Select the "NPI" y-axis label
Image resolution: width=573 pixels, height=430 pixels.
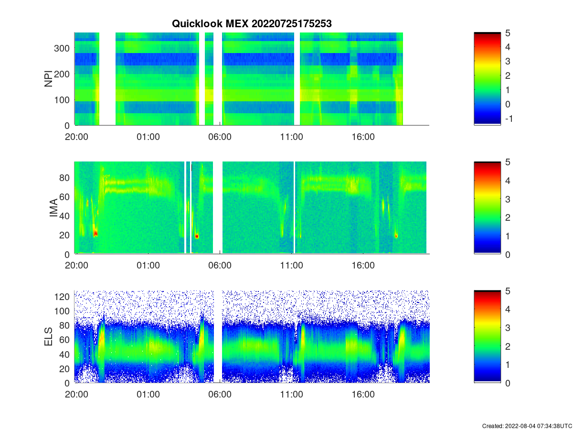click(48, 79)
